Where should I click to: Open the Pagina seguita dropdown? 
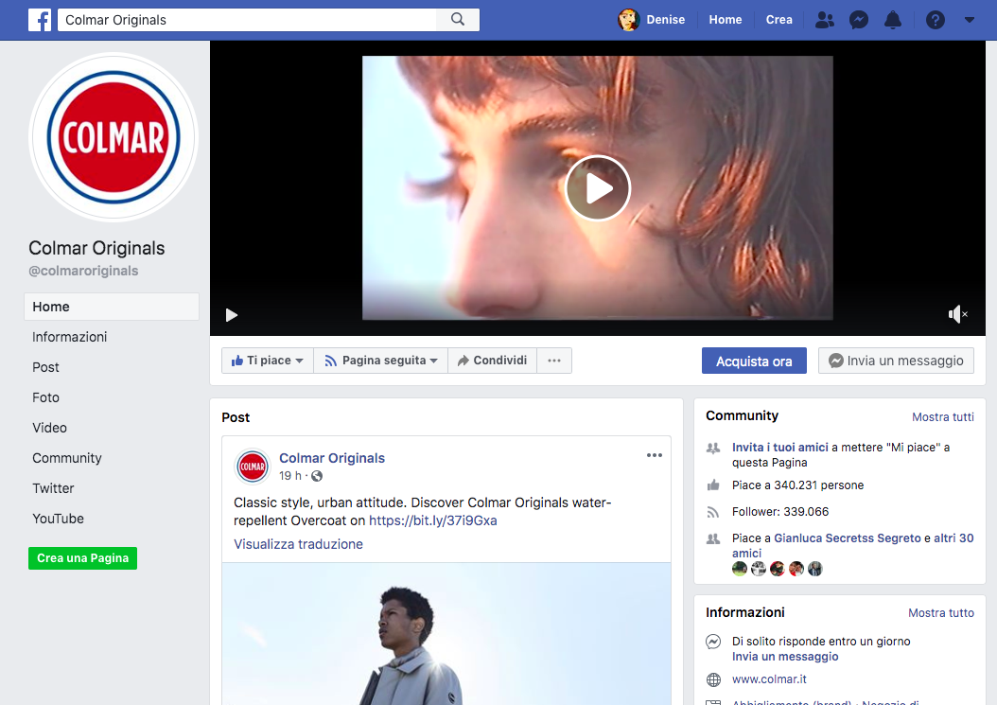[381, 361]
